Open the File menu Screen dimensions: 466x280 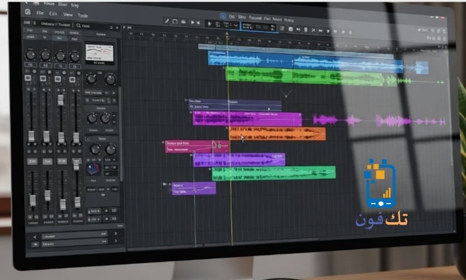[x=40, y=13]
